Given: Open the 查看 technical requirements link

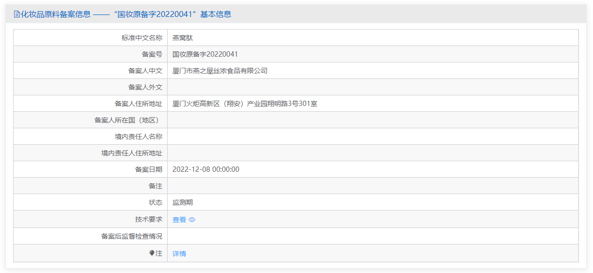Looking at the screenshot, I should tap(179, 220).
